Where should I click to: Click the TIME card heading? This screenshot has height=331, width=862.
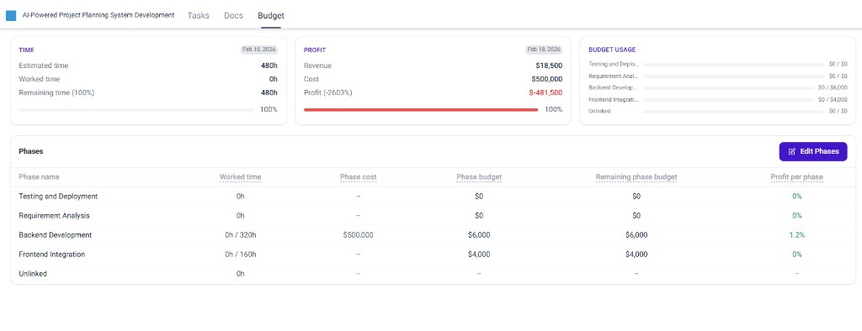tap(26, 50)
